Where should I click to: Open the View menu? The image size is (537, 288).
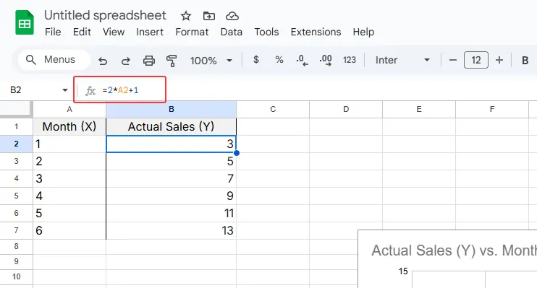[114, 32]
